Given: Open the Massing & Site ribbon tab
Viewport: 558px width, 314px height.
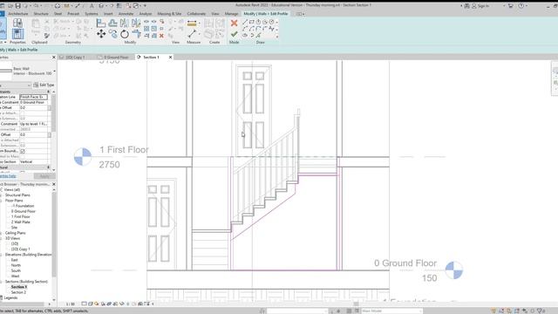Looking at the screenshot, I should pyautogui.click(x=169, y=14).
